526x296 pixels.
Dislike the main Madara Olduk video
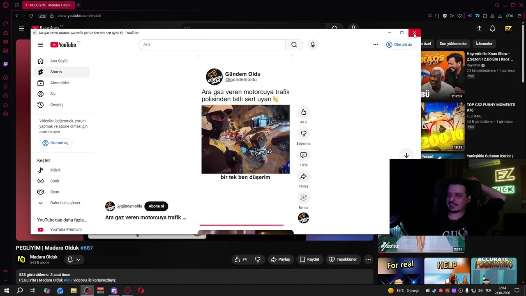click(x=258, y=259)
